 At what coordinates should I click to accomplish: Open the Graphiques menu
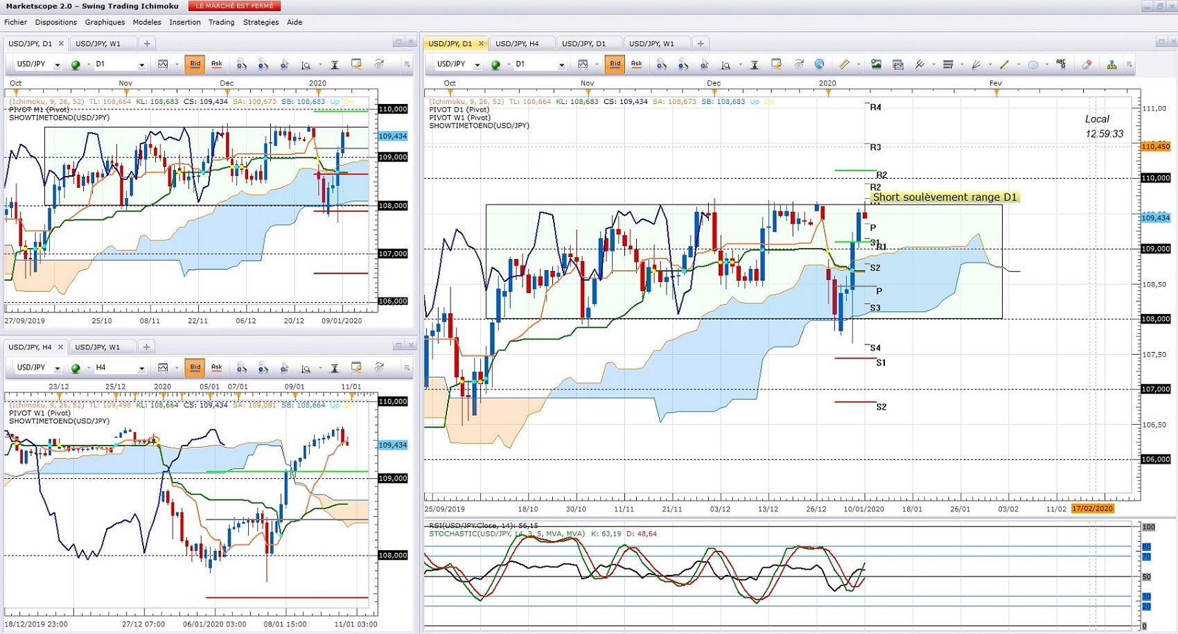(x=105, y=22)
